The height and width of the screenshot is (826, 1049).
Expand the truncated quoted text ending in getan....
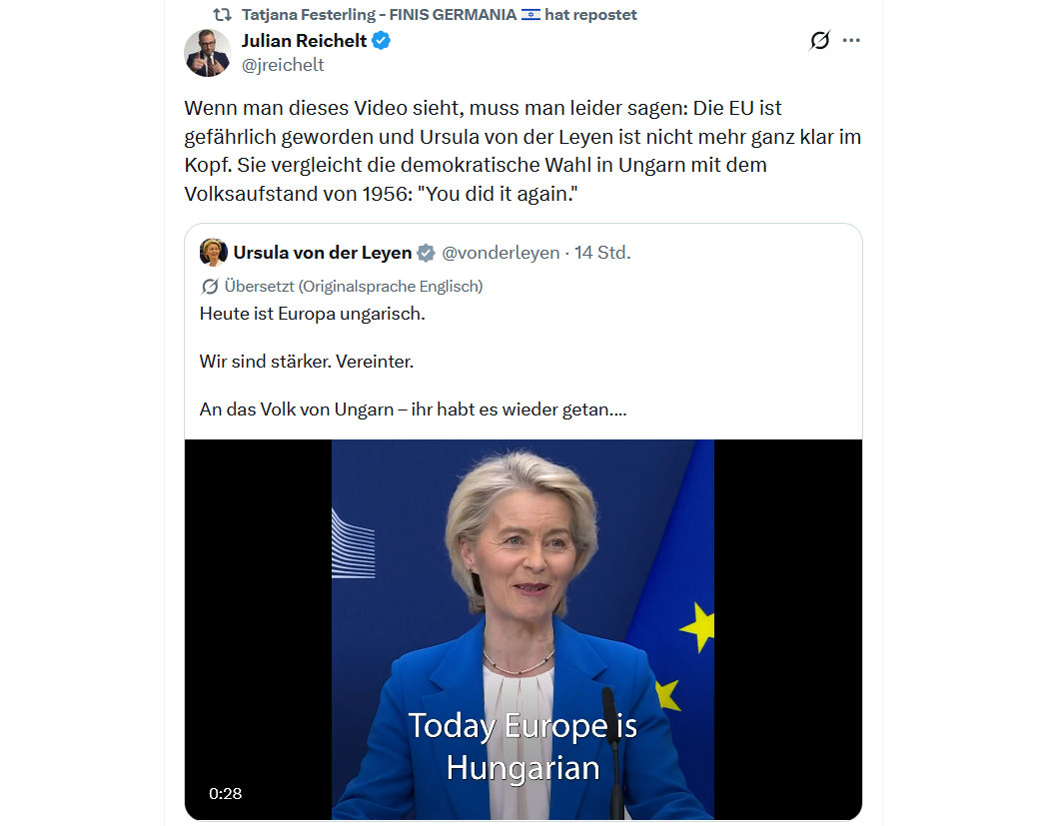pyautogui.click(x=413, y=410)
